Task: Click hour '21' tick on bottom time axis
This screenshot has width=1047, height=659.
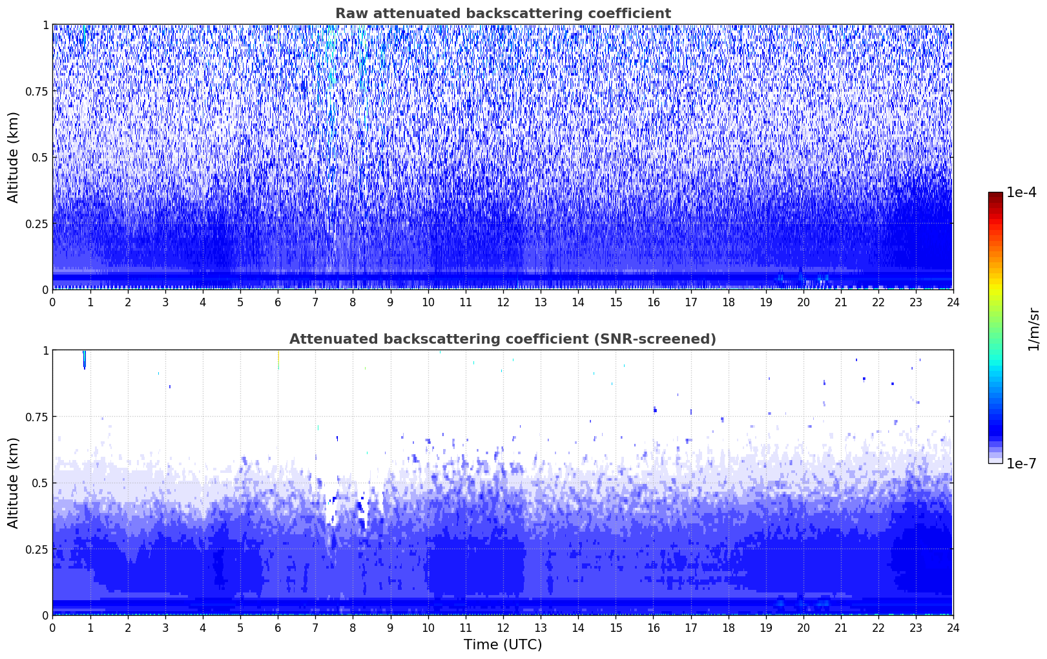Action: [x=841, y=627]
